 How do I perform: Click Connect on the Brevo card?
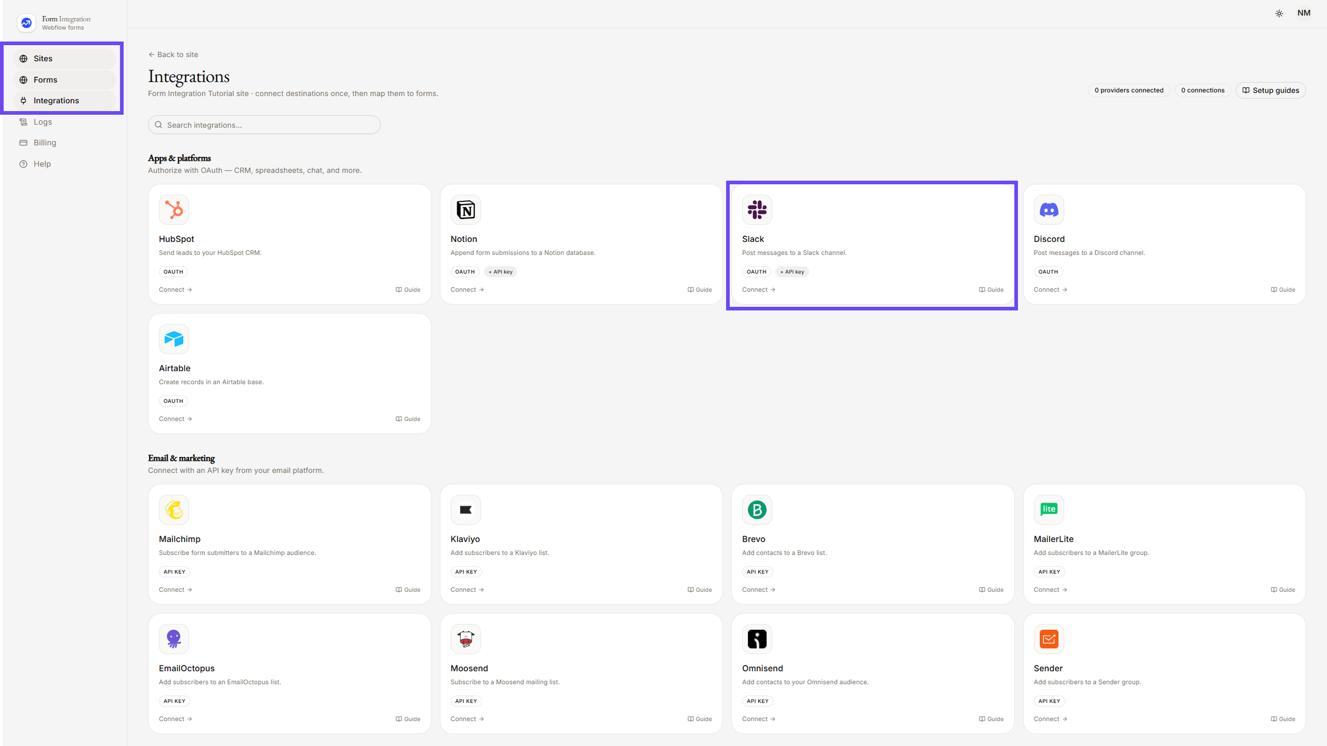point(759,590)
